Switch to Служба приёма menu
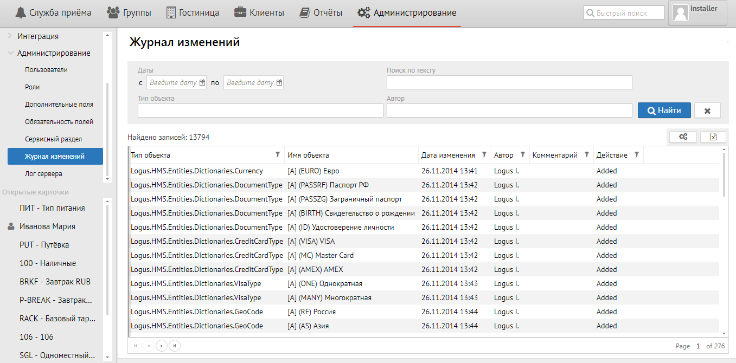Screen dimensions: 736x363 coord(53,12)
